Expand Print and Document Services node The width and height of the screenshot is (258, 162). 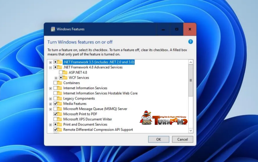pyautogui.click(x=51, y=125)
